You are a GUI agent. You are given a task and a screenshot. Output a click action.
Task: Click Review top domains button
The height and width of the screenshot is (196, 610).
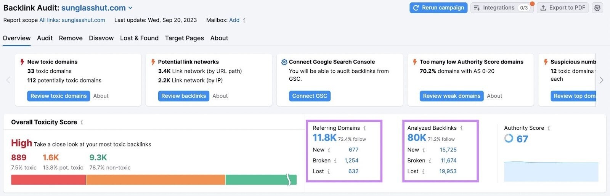pyautogui.click(x=573, y=96)
